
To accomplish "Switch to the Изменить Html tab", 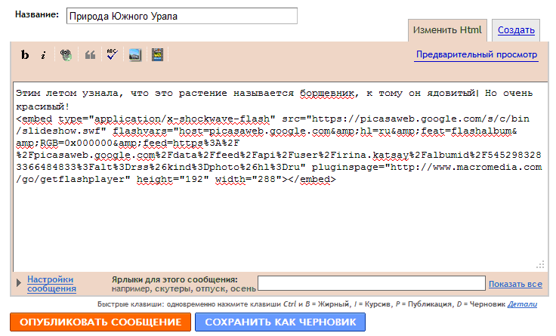I will pos(447,30).
